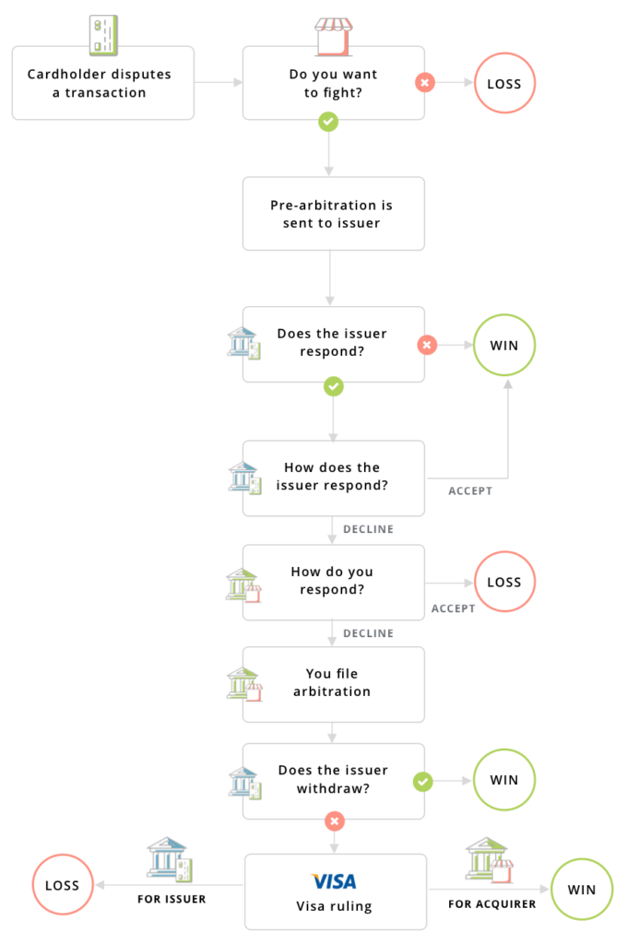Click green checkmark under 'Do you want to fight?'
Viewport: 627px width, 944px height.
coord(327,121)
